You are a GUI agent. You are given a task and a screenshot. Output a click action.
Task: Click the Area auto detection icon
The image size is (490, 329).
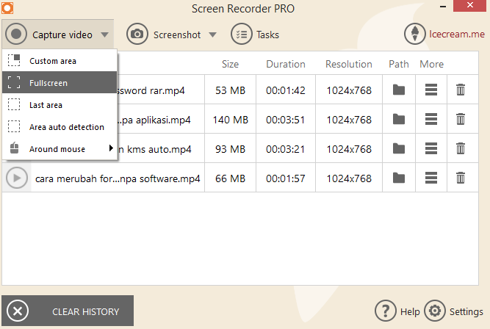(14, 126)
